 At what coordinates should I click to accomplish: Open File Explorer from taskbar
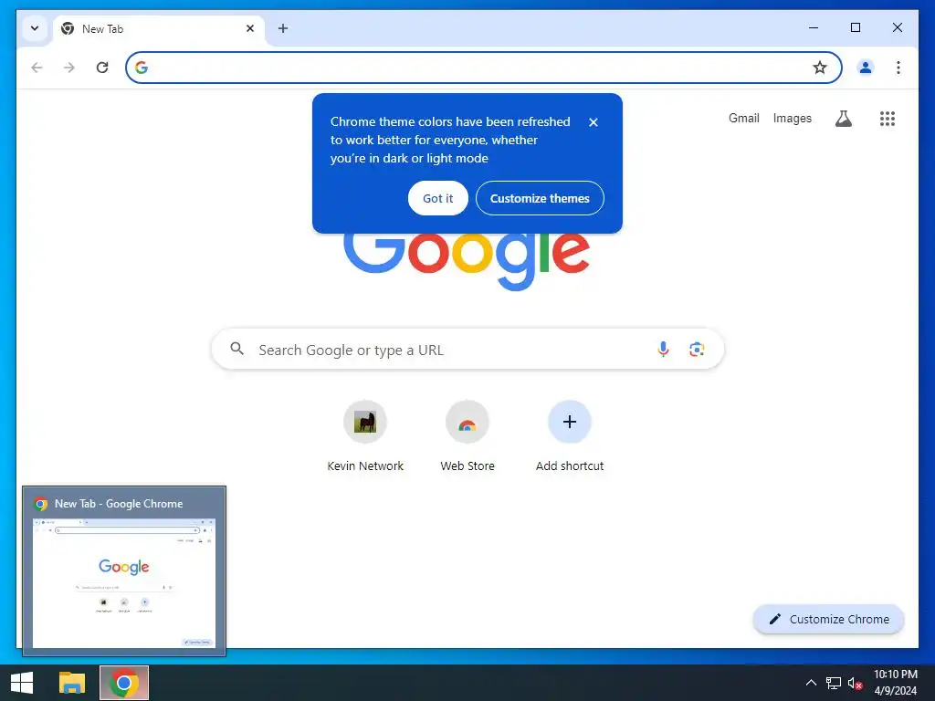coord(72,683)
